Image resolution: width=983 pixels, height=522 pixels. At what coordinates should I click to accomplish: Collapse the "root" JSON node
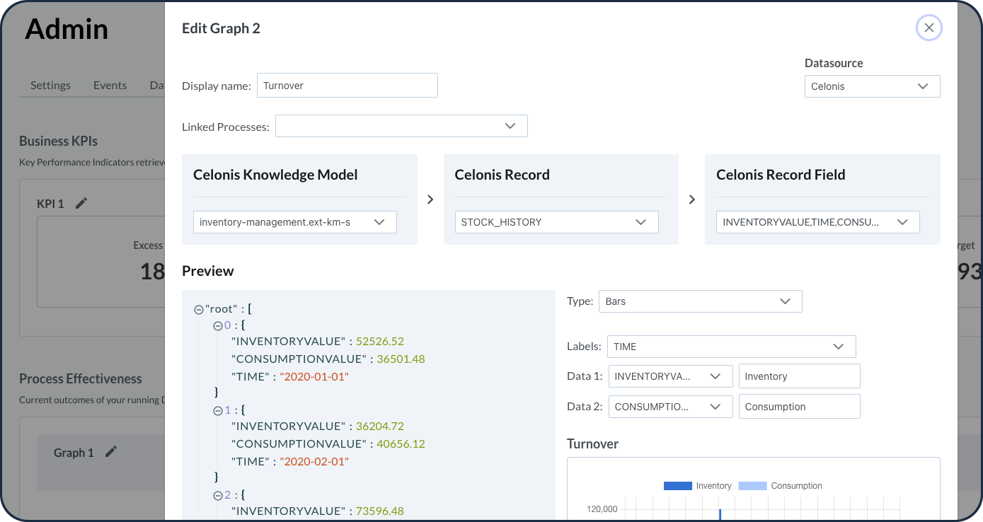point(199,310)
